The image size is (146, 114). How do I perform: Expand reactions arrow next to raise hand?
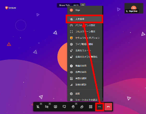76,104
